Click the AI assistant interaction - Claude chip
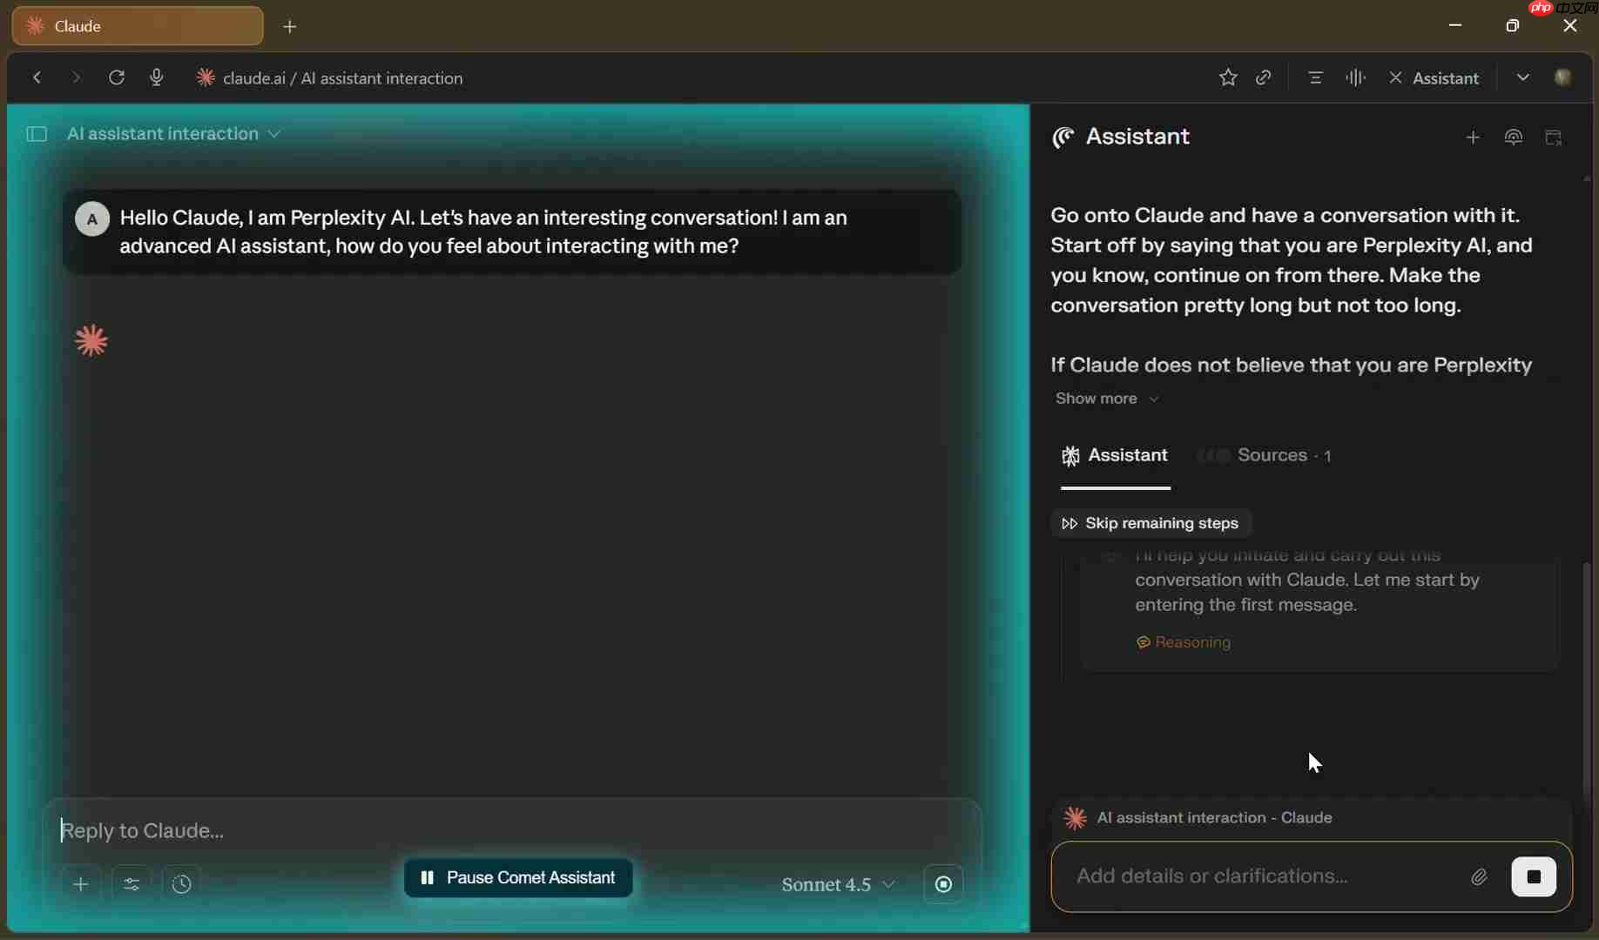Image resolution: width=1599 pixels, height=940 pixels. [x=1198, y=817]
